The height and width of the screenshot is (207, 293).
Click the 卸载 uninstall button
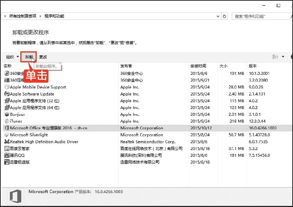tap(29, 57)
